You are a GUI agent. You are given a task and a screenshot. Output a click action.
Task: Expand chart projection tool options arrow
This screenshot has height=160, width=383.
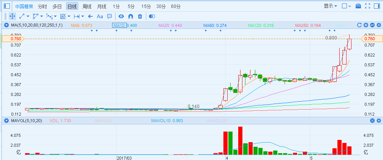[x=69, y=16]
